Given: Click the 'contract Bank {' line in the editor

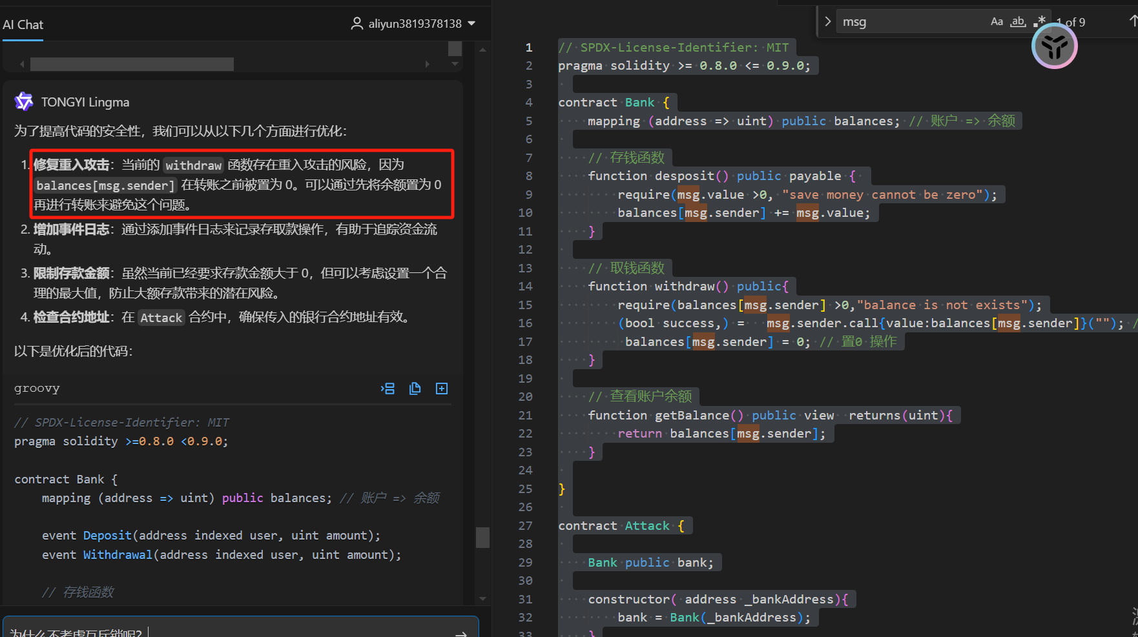Looking at the screenshot, I should click(614, 102).
